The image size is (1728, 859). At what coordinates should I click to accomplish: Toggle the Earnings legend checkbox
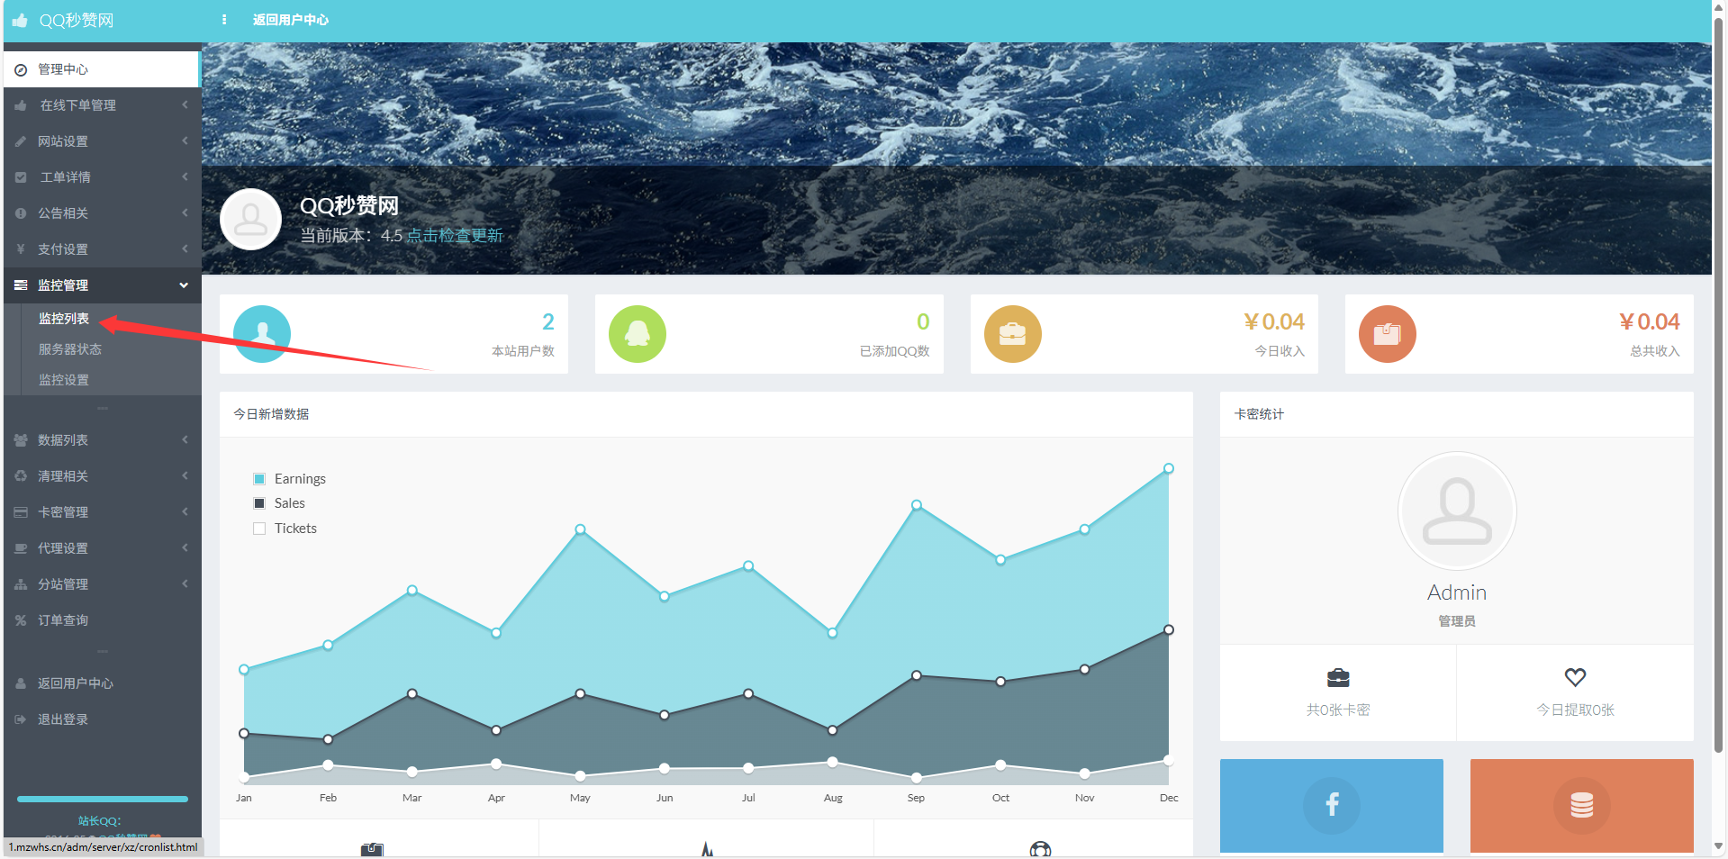(x=259, y=479)
